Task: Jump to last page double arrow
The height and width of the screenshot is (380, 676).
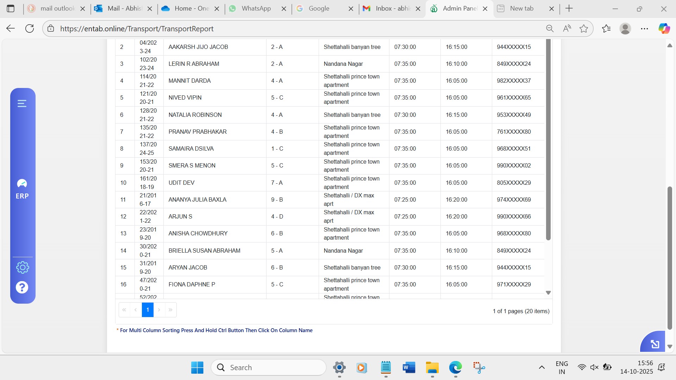Action: click(170, 310)
